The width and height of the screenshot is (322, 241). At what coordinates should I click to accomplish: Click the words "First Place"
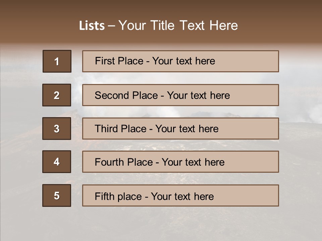119,61
